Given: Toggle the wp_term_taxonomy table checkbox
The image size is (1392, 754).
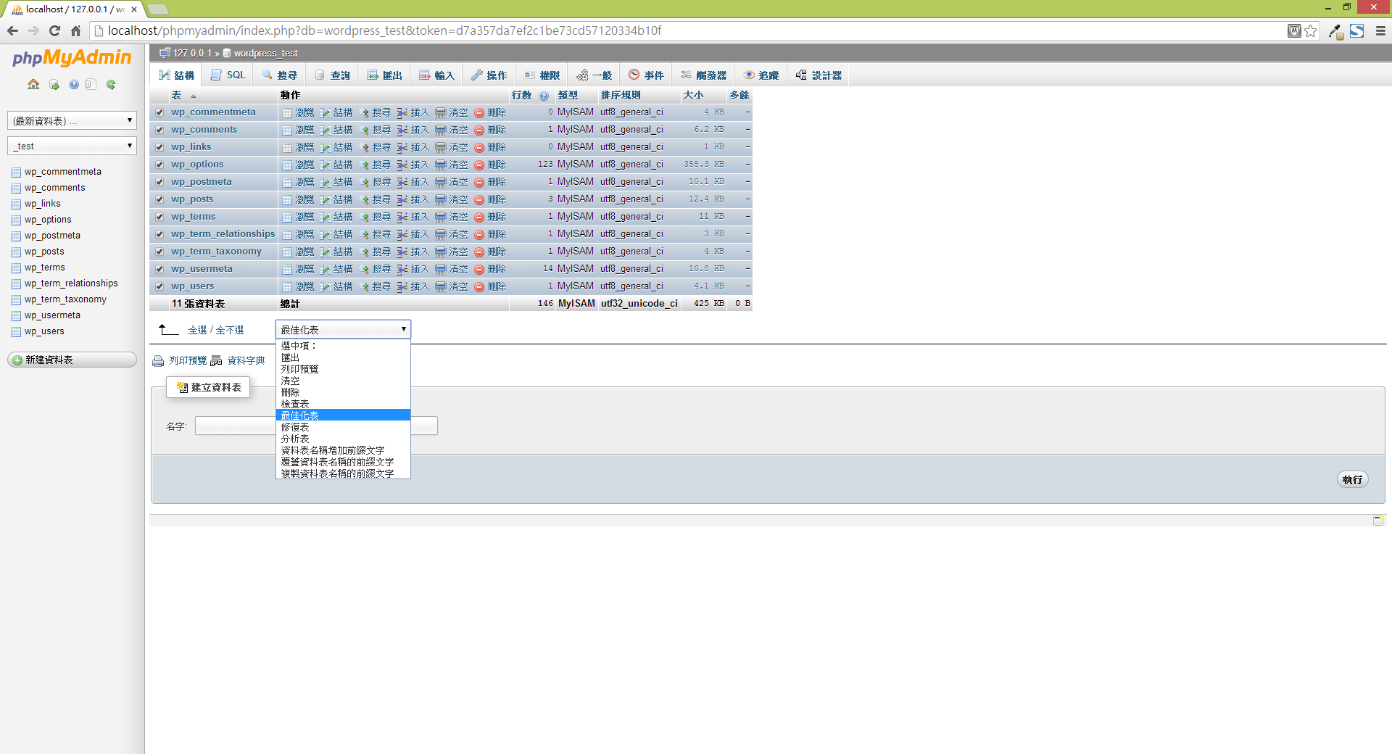Looking at the screenshot, I should [159, 252].
